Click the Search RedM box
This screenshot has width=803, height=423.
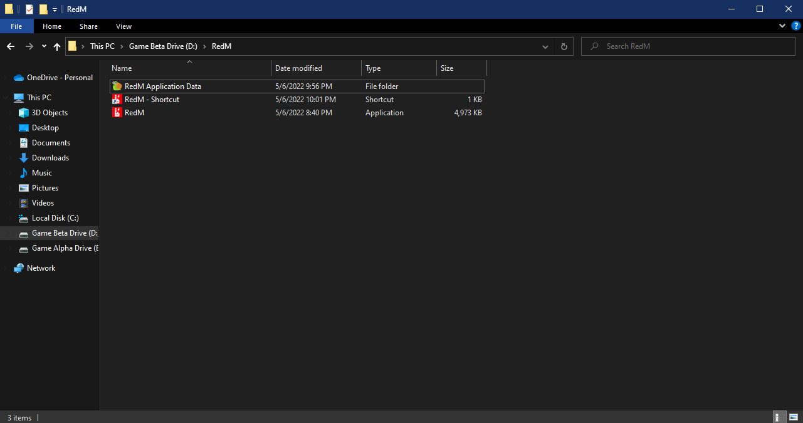point(689,46)
